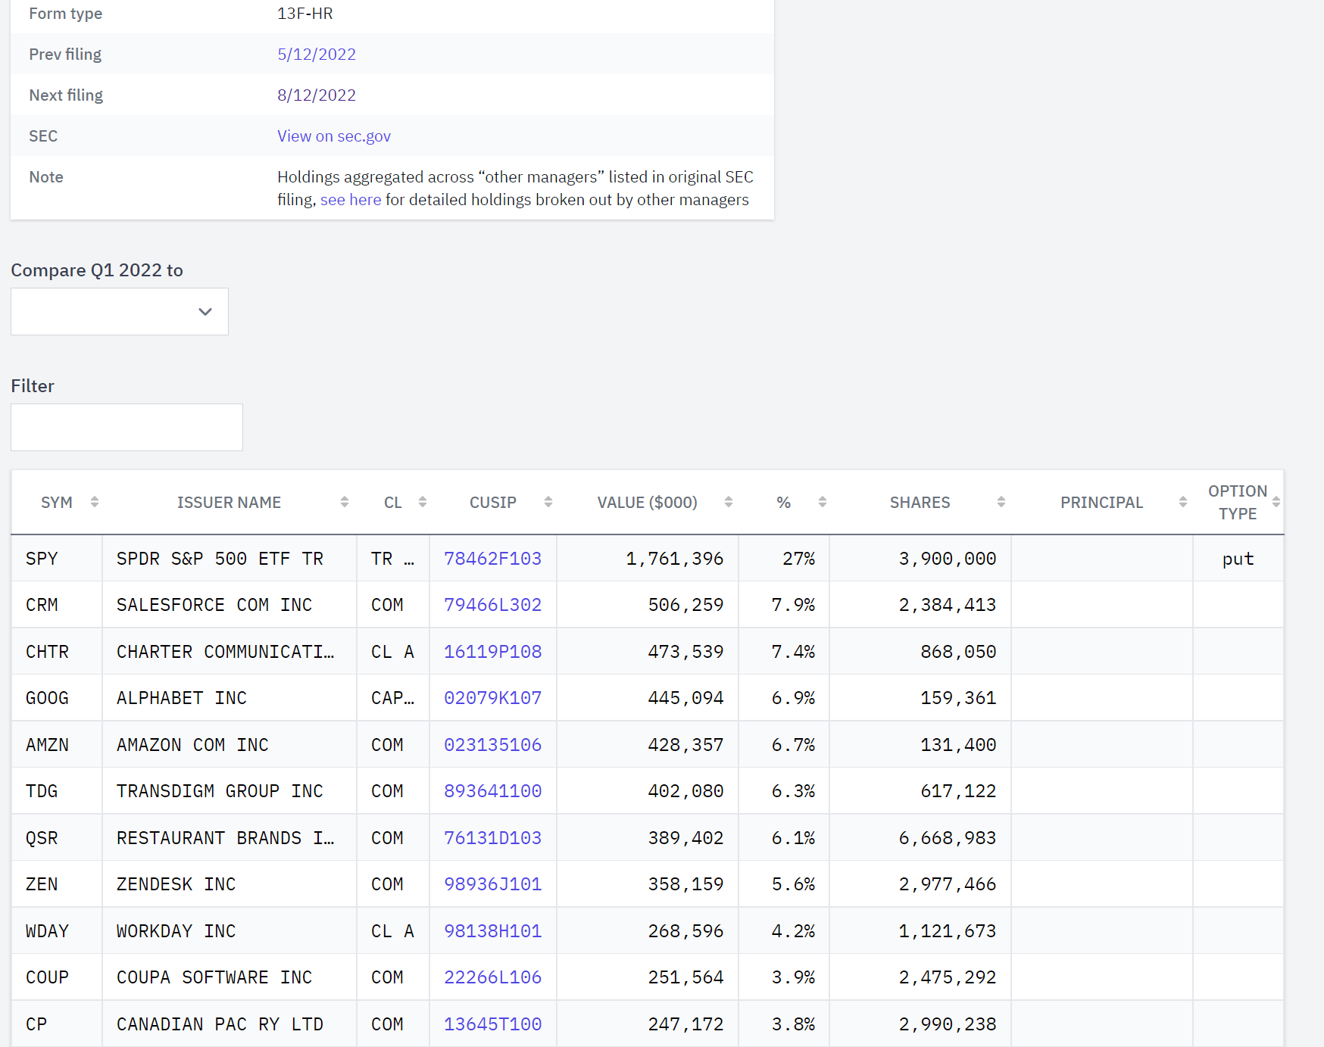This screenshot has width=1324, height=1047.
Task: Click COUPA SOFTWARE INC issuer name
Action: click(x=214, y=977)
